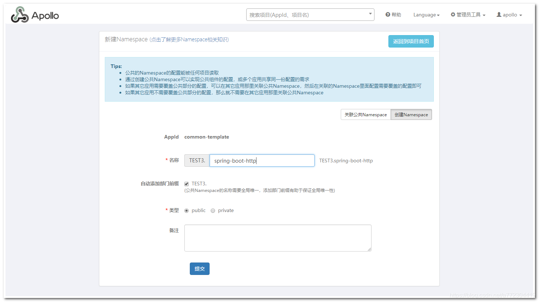The width and height of the screenshot is (539, 302).
Task: Click inside the 备注 remarks textarea
Action: pyautogui.click(x=277, y=238)
